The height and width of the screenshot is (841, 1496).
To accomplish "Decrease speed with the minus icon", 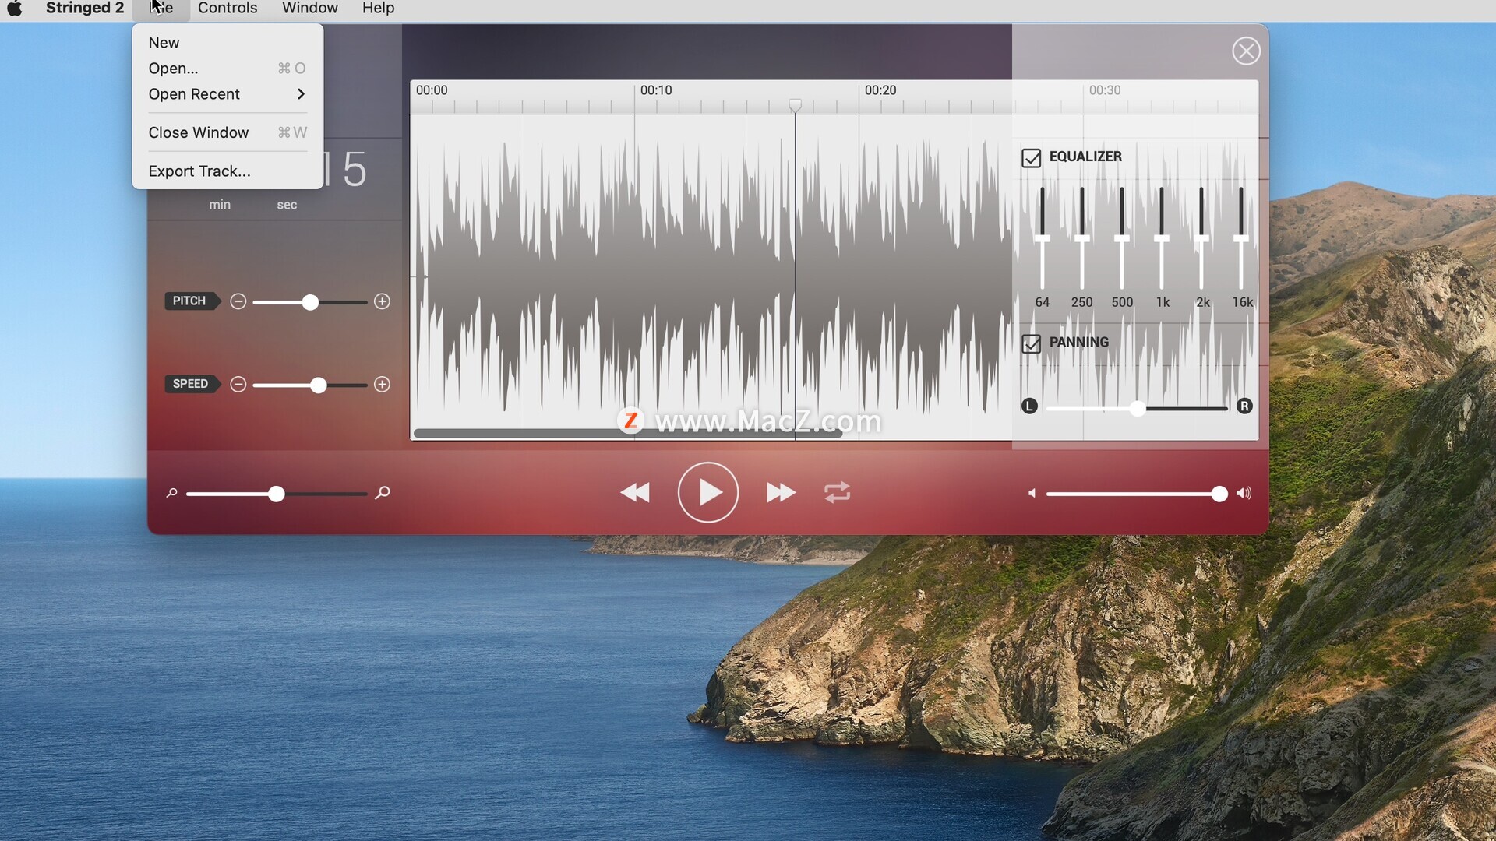I will click(238, 385).
